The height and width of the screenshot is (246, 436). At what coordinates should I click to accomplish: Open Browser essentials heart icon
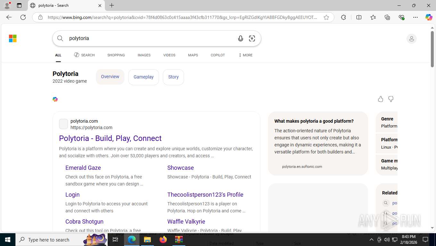(401, 17)
